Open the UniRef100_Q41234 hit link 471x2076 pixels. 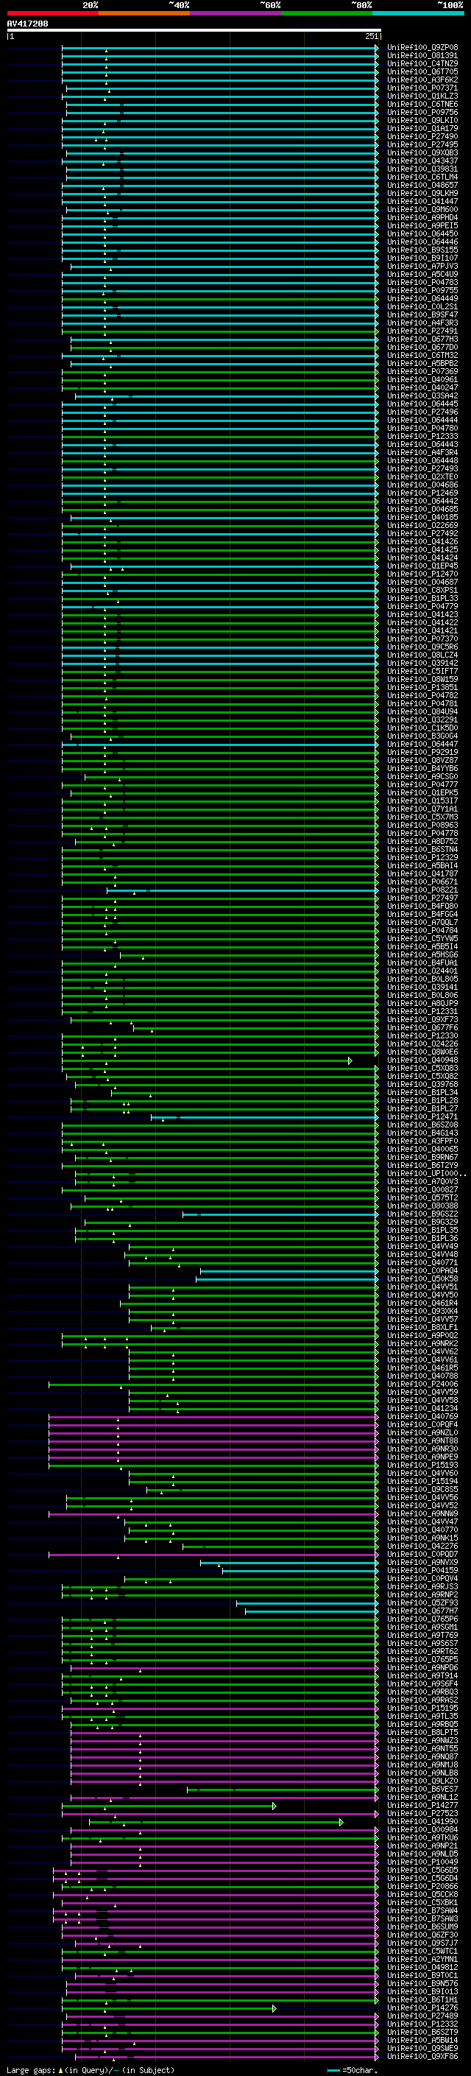(x=422, y=1409)
